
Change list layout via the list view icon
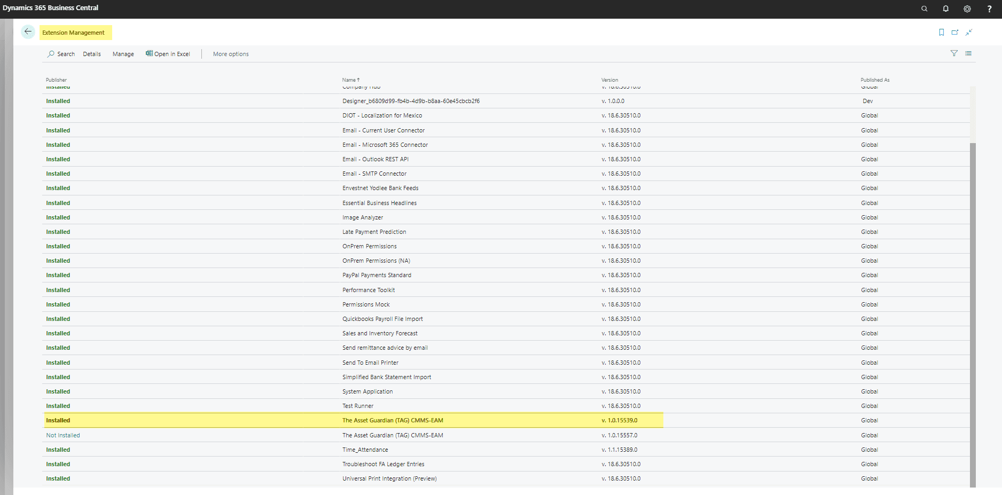[968, 53]
